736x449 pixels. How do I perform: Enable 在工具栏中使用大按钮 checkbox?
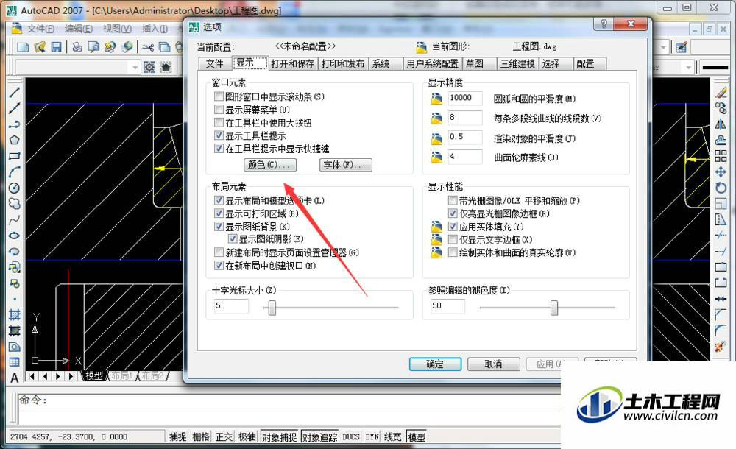219,123
